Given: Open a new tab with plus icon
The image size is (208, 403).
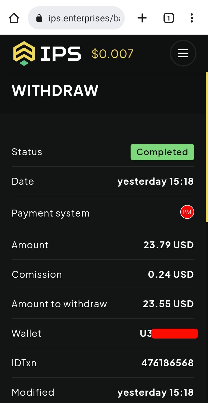Looking at the screenshot, I should 142,19.
